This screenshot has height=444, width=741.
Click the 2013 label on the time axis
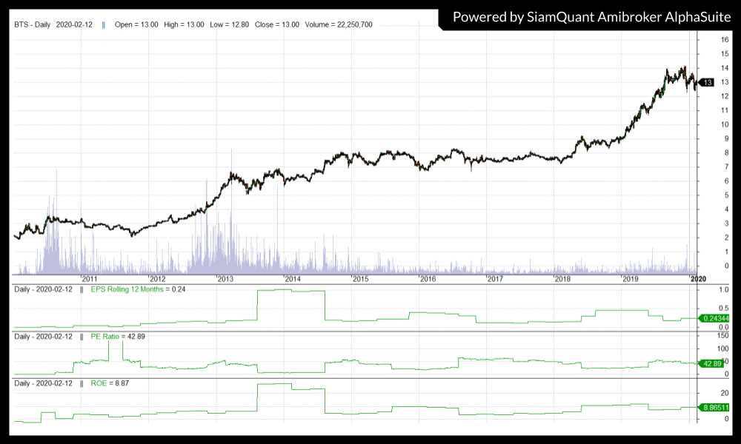225,279
